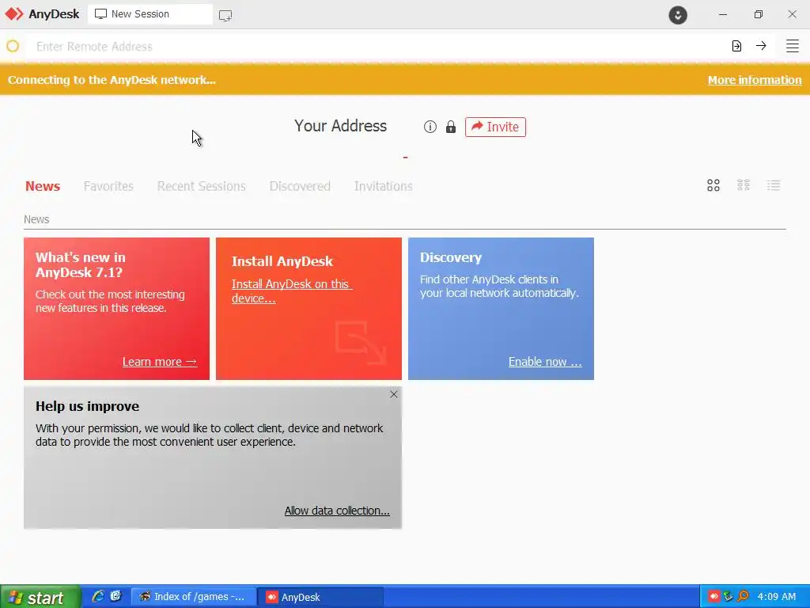The width and height of the screenshot is (810, 608).
Task: Select the New Session tab
Action: click(150, 14)
